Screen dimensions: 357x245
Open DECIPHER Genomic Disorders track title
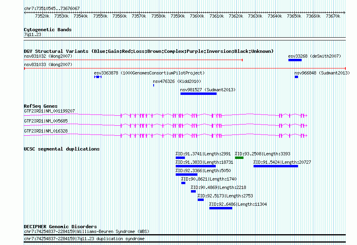click(60, 227)
